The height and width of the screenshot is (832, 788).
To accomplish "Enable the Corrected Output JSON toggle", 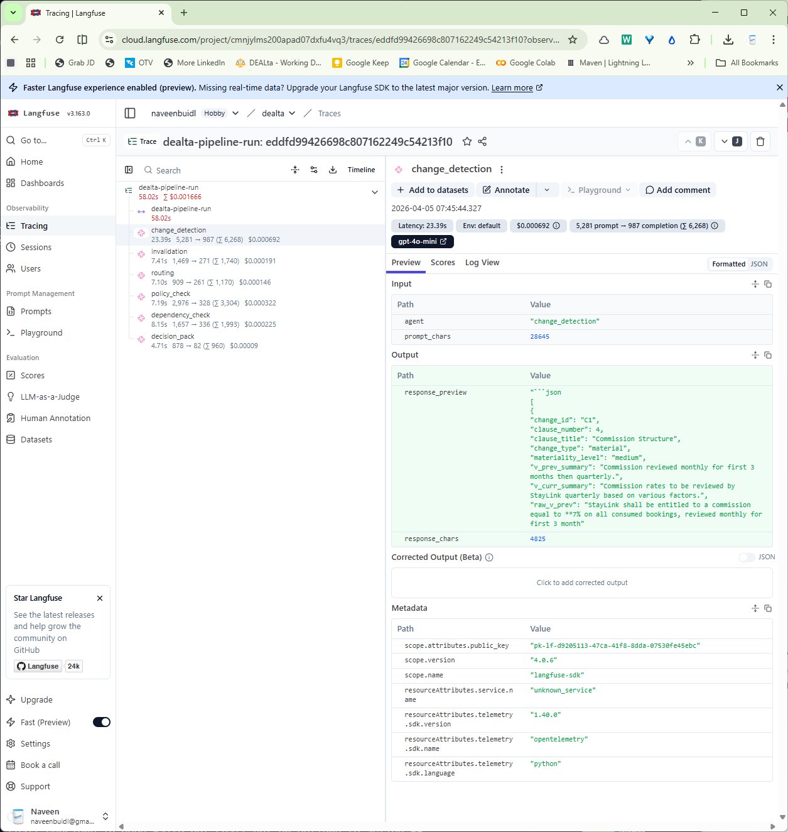I will pos(747,557).
